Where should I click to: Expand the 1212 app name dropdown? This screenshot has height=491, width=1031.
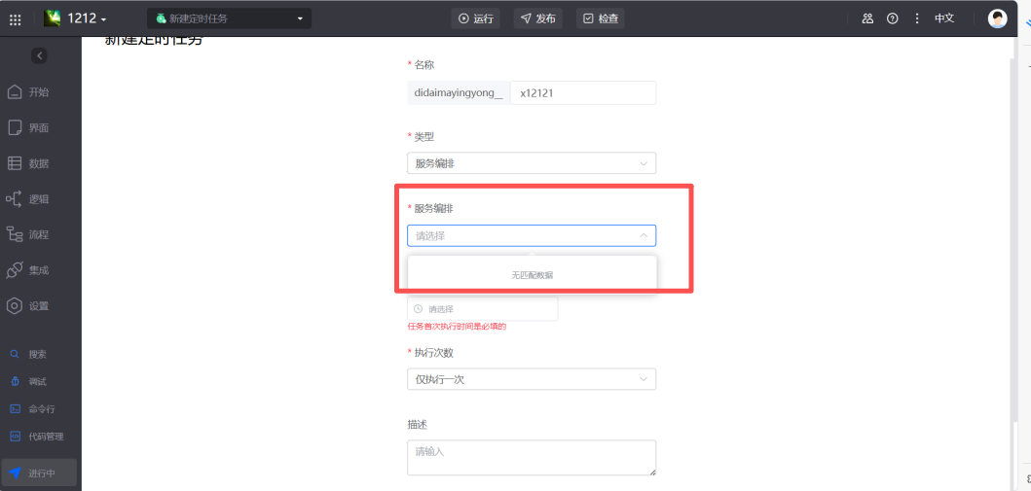(x=87, y=18)
